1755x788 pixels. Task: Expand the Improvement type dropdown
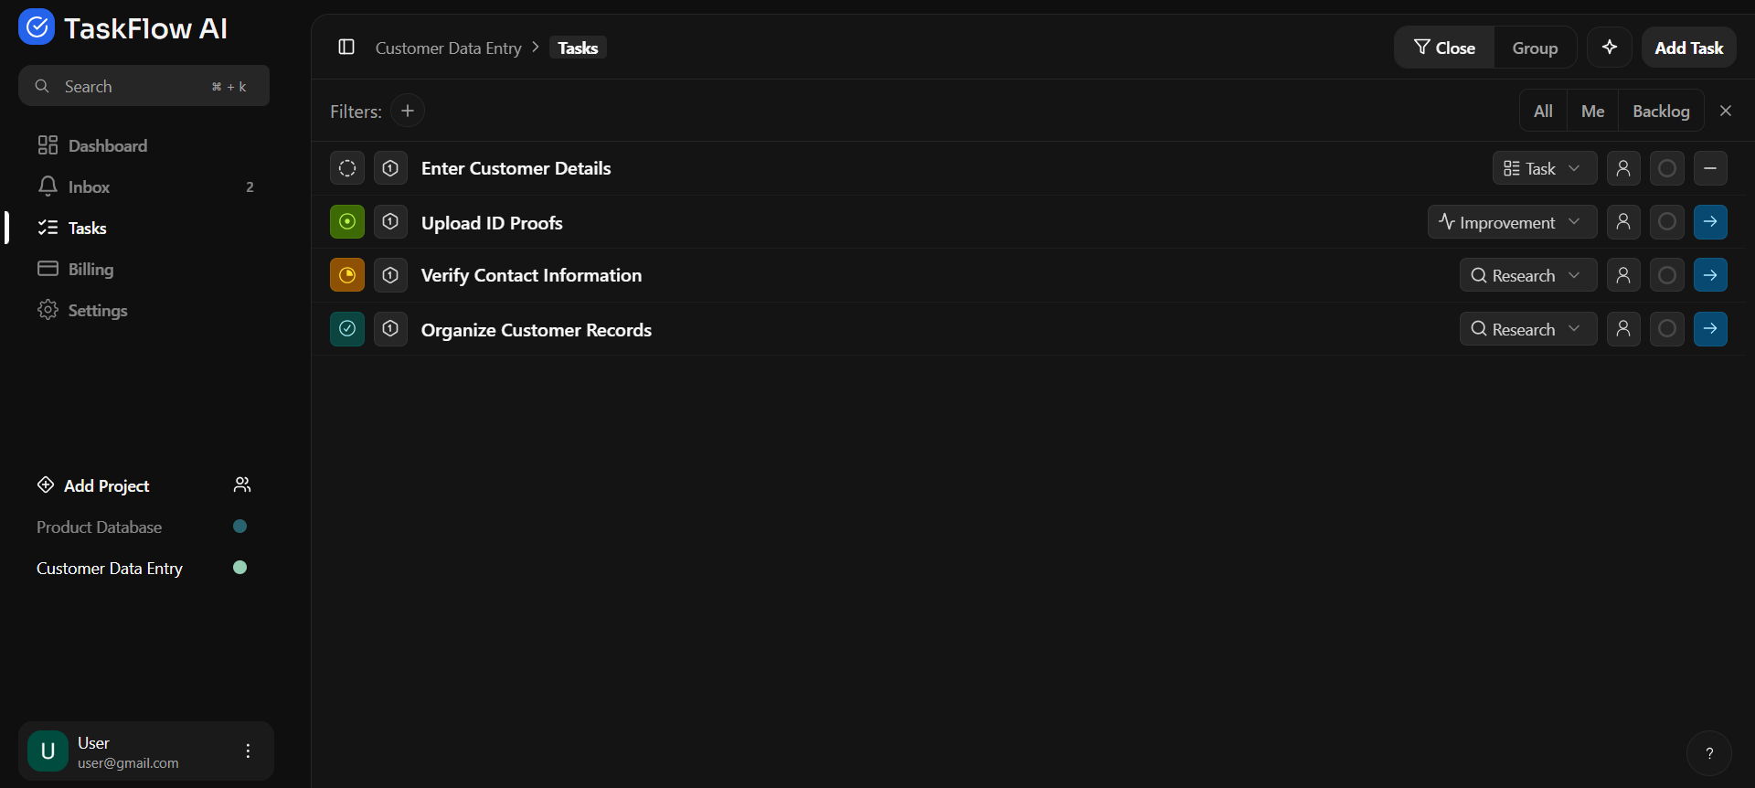tap(1512, 222)
